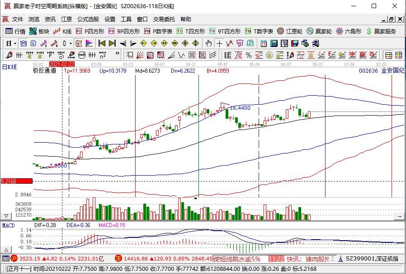Screen dimensions: 406x274
Task: Click the staircase 9 indicator icon
Action: point(54,43)
